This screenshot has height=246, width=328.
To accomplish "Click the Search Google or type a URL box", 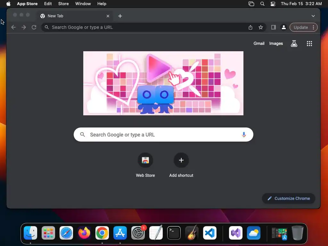I will [163, 135].
